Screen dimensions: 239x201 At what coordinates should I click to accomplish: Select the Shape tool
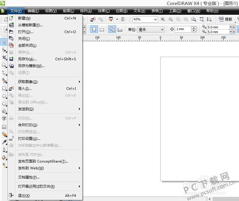tap(4, 50)
